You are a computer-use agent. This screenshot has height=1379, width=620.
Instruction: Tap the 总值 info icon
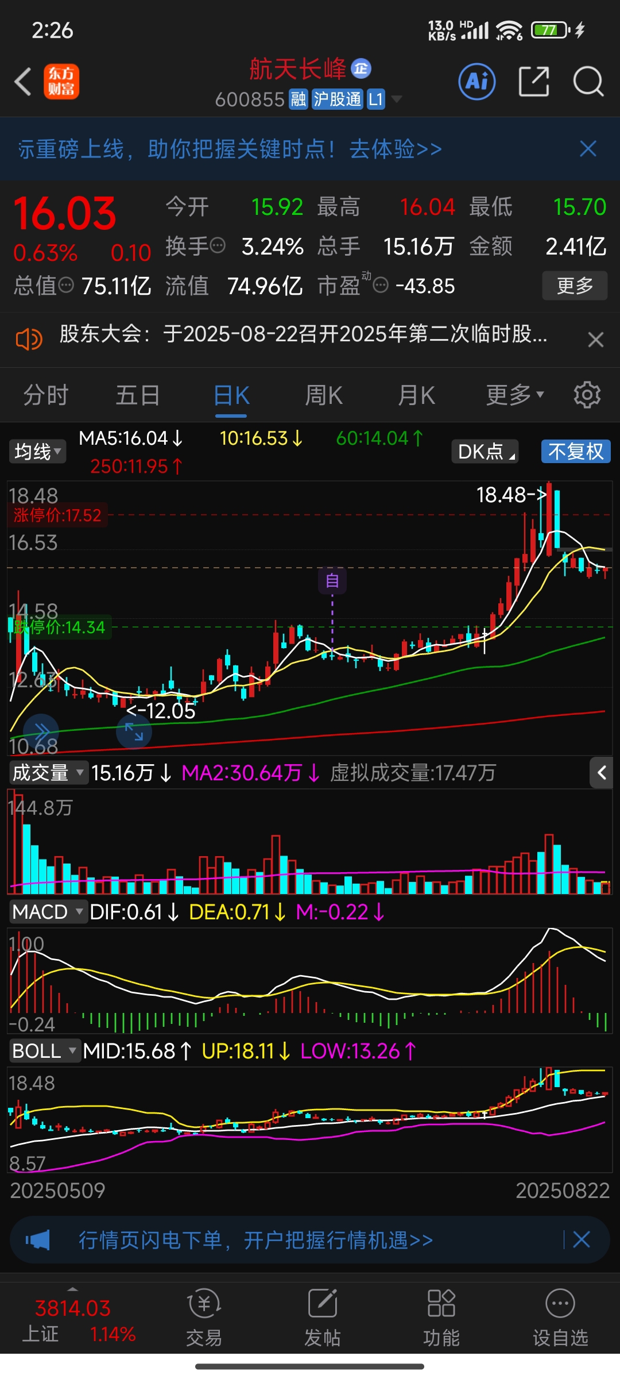(x=67, y=284)
